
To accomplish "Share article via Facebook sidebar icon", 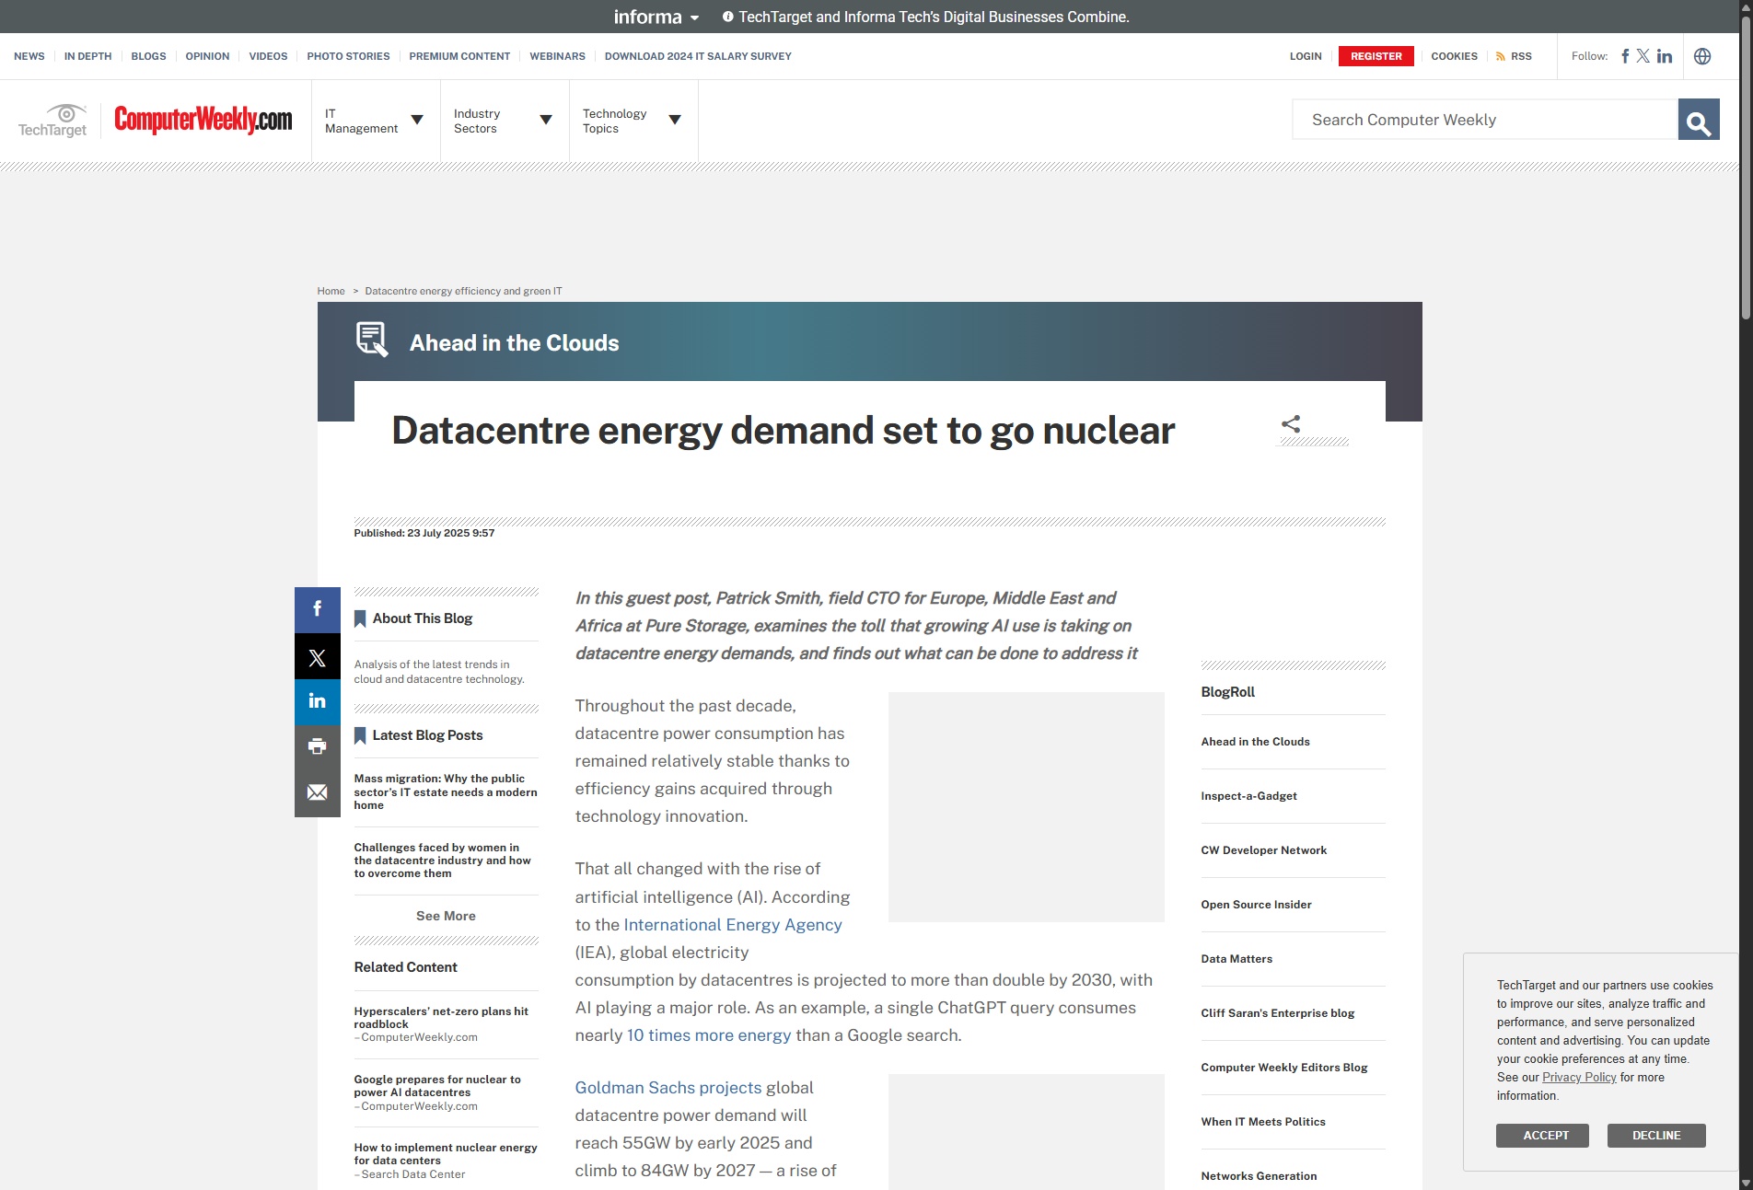I will coord(317,609).
